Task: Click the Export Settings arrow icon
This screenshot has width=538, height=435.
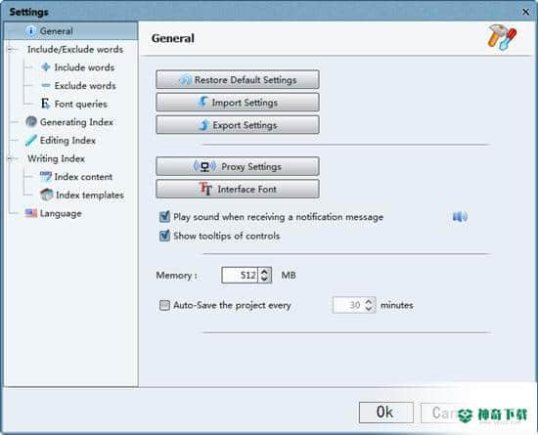Action: point(203,125)
